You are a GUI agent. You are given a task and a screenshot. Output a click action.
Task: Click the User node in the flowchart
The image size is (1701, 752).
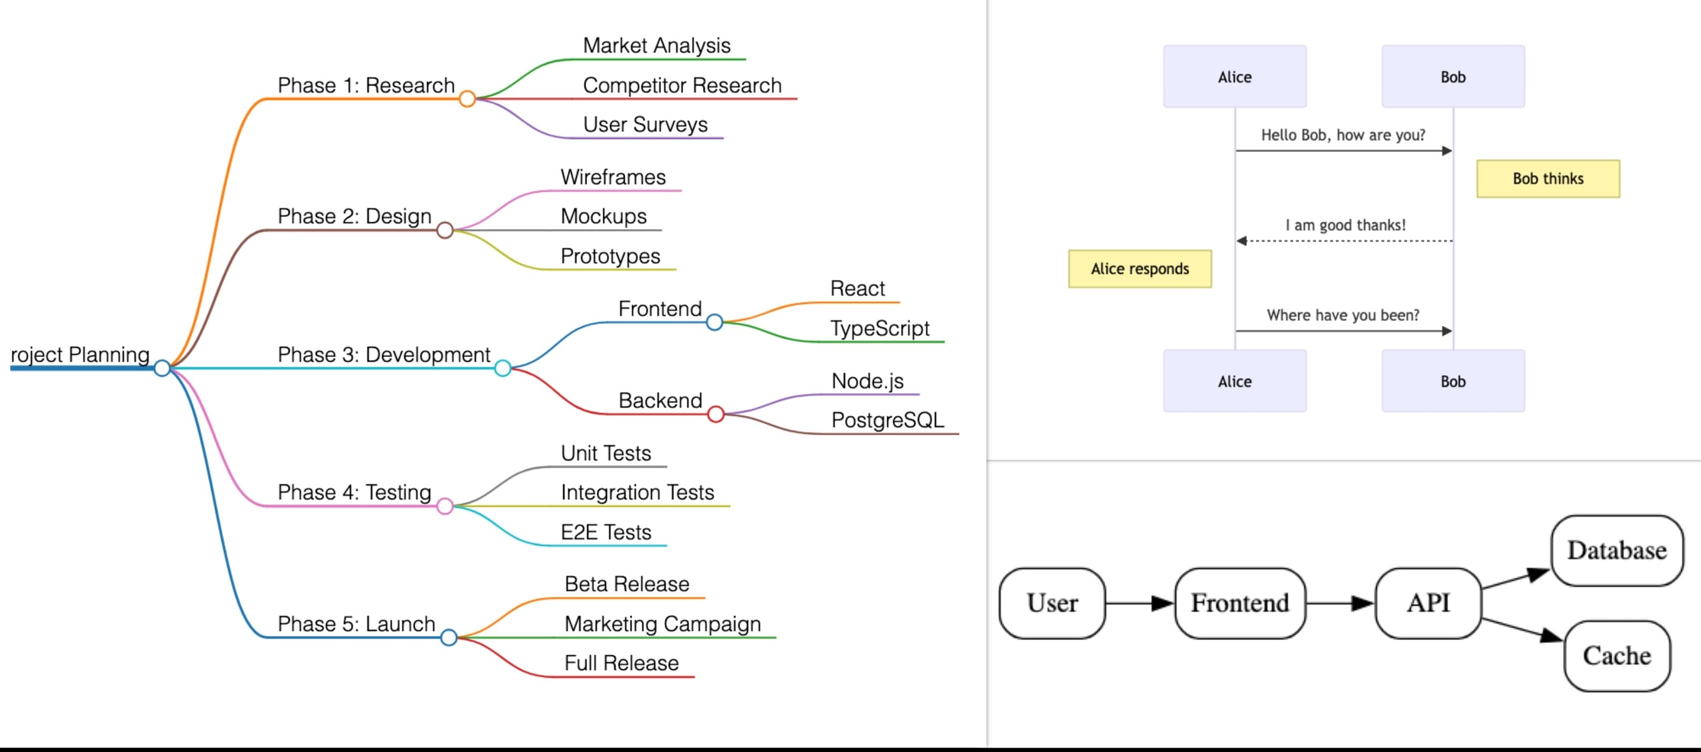click(x=1052, y=602)
